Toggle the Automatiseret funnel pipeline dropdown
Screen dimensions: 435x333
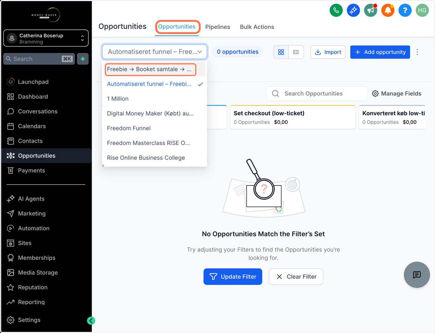tap(155, 52)
